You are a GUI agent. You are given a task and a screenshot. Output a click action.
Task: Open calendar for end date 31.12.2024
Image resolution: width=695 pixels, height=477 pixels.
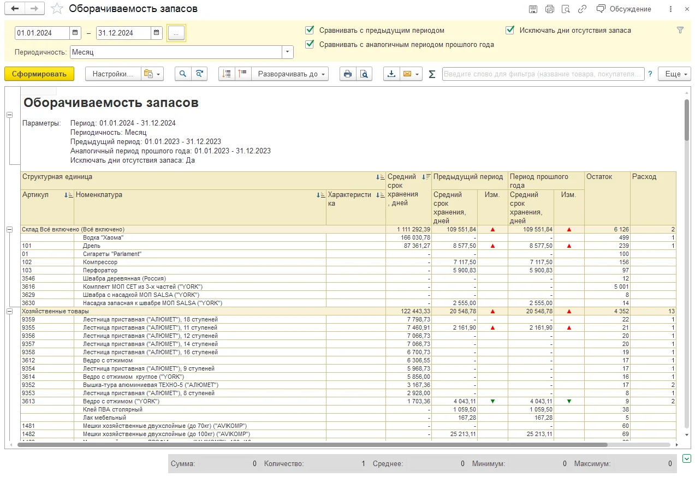click(157, 33)
